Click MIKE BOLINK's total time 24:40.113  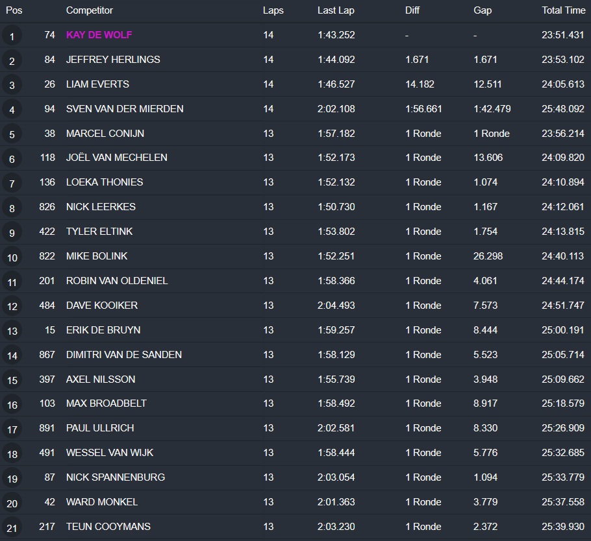click(562, 256)
